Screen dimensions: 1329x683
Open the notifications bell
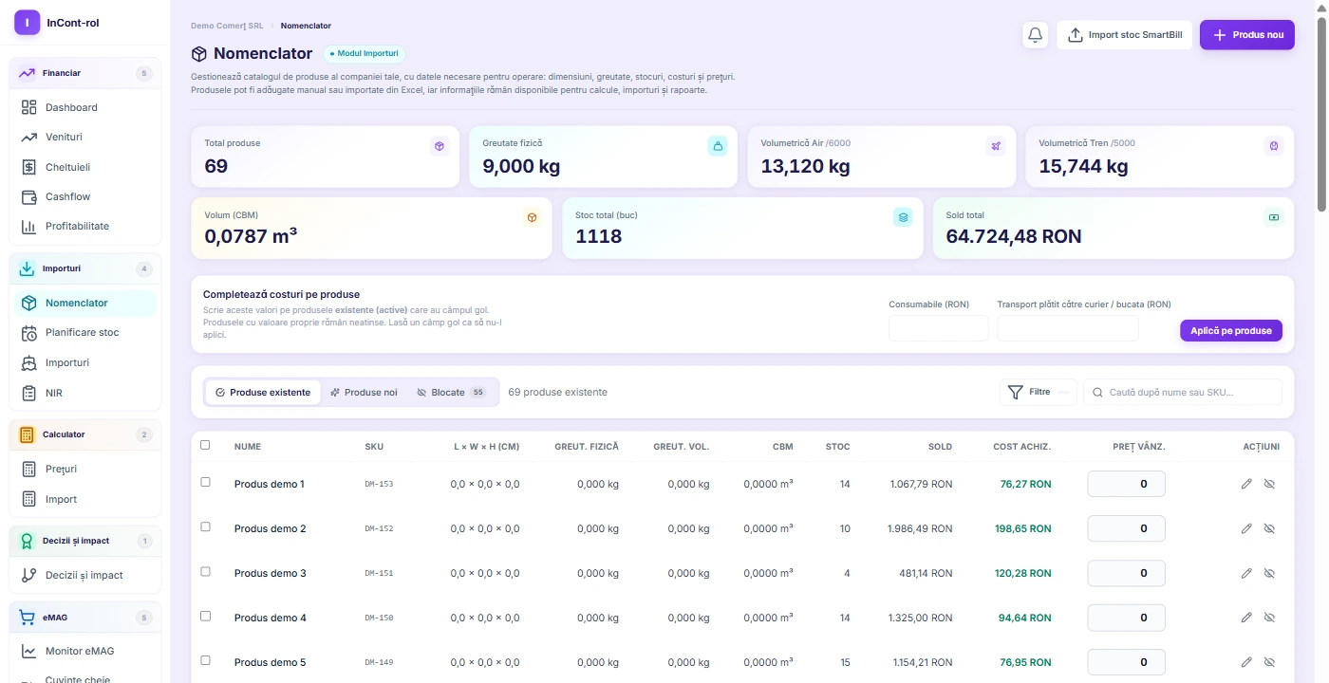tap(1036, 35)
